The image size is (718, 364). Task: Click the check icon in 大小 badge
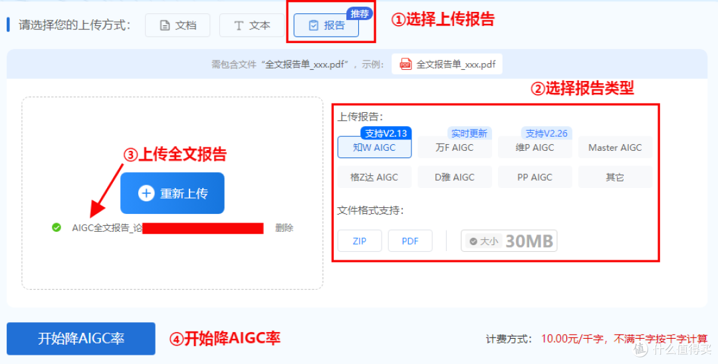click(473, 241)
